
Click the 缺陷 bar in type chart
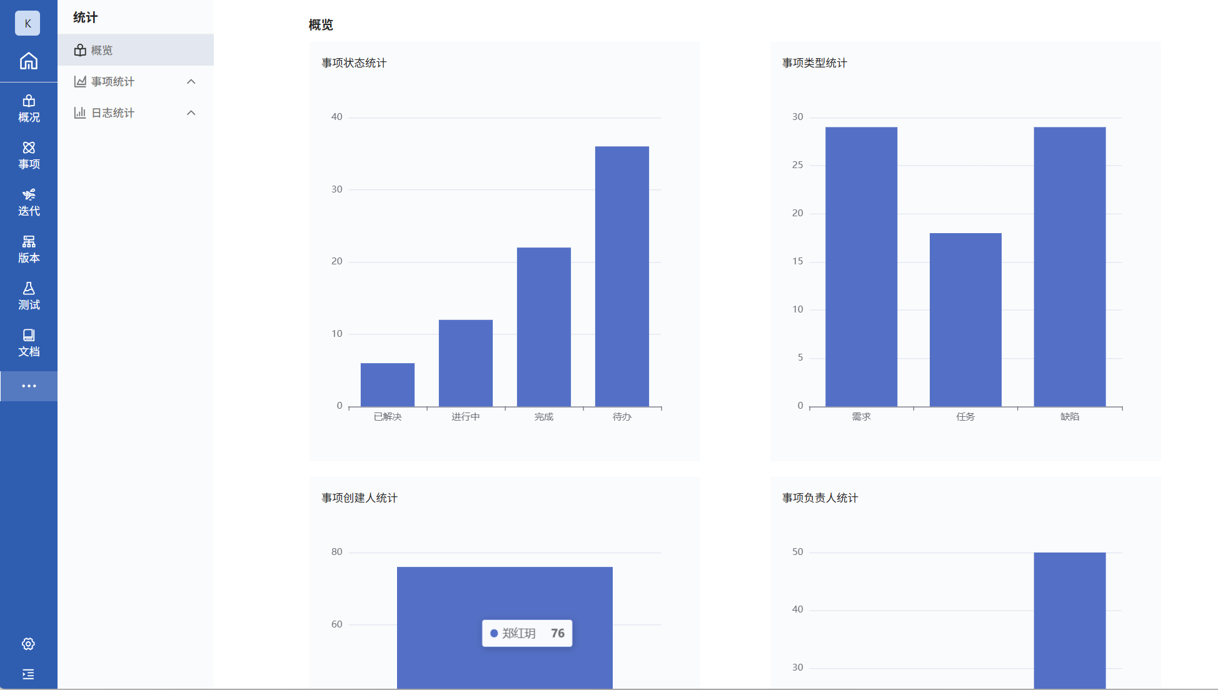tap(1069, 267)
